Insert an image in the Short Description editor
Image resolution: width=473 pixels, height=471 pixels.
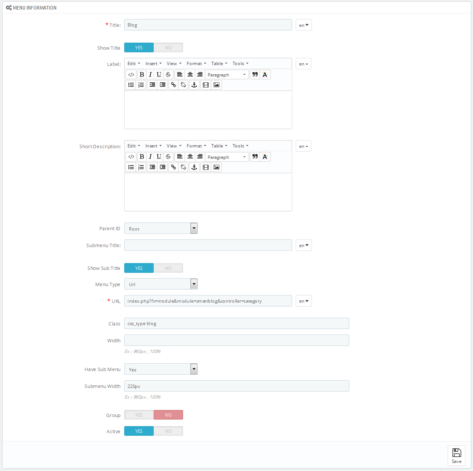216,167
